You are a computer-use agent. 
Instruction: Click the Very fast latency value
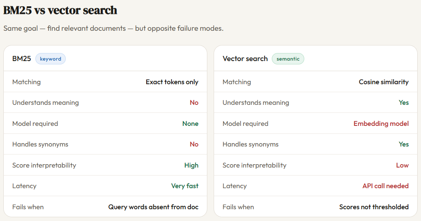185,186
